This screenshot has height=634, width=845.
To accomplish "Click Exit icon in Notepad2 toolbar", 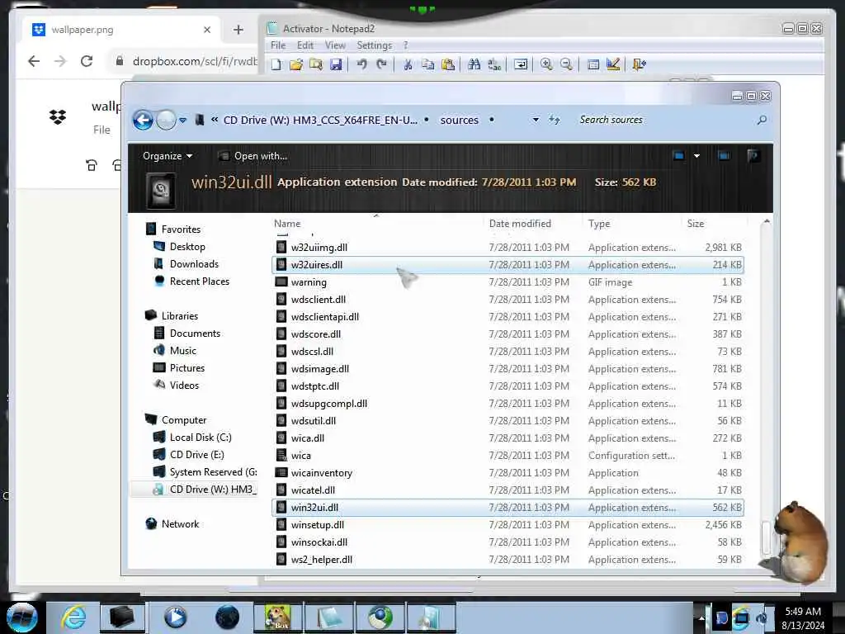I will [640, 64].
